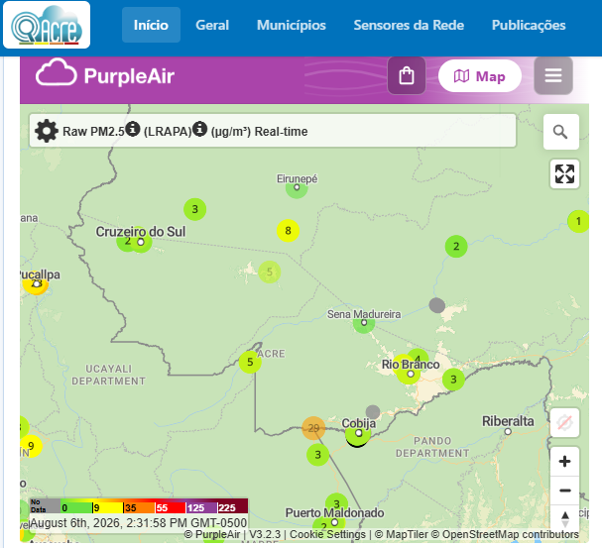Open the PurpleAir shopping bag icon
This screenshot has width=602, height=548.
point(407,75)
